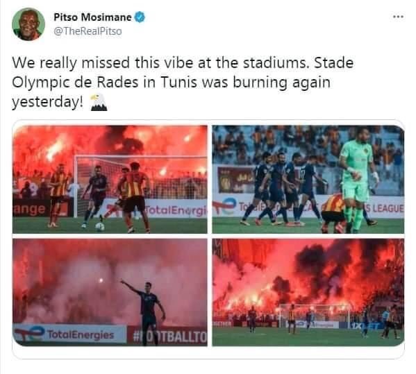Screen dimensions: 416x374
Task: Click the Pitso Mosimane display name
Action: pos(92,17)
